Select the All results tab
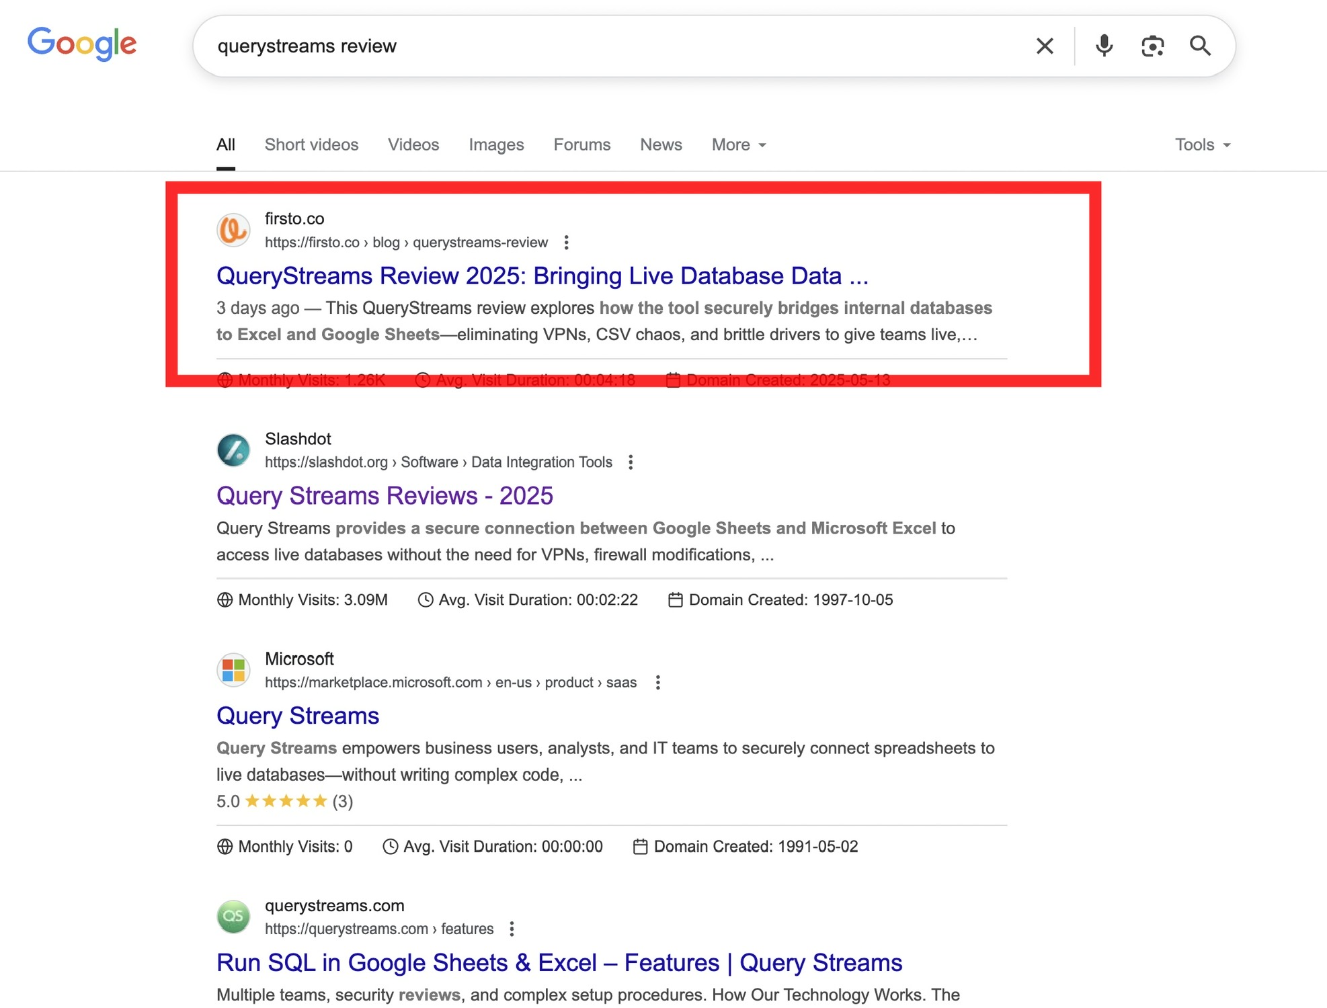The width and height of the screenshot is (1327, 1008). tap(226, 144)
